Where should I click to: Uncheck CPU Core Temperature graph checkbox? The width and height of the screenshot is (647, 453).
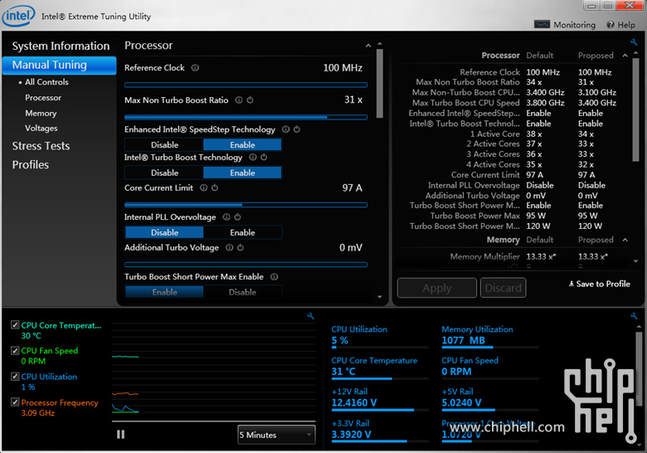15,325
